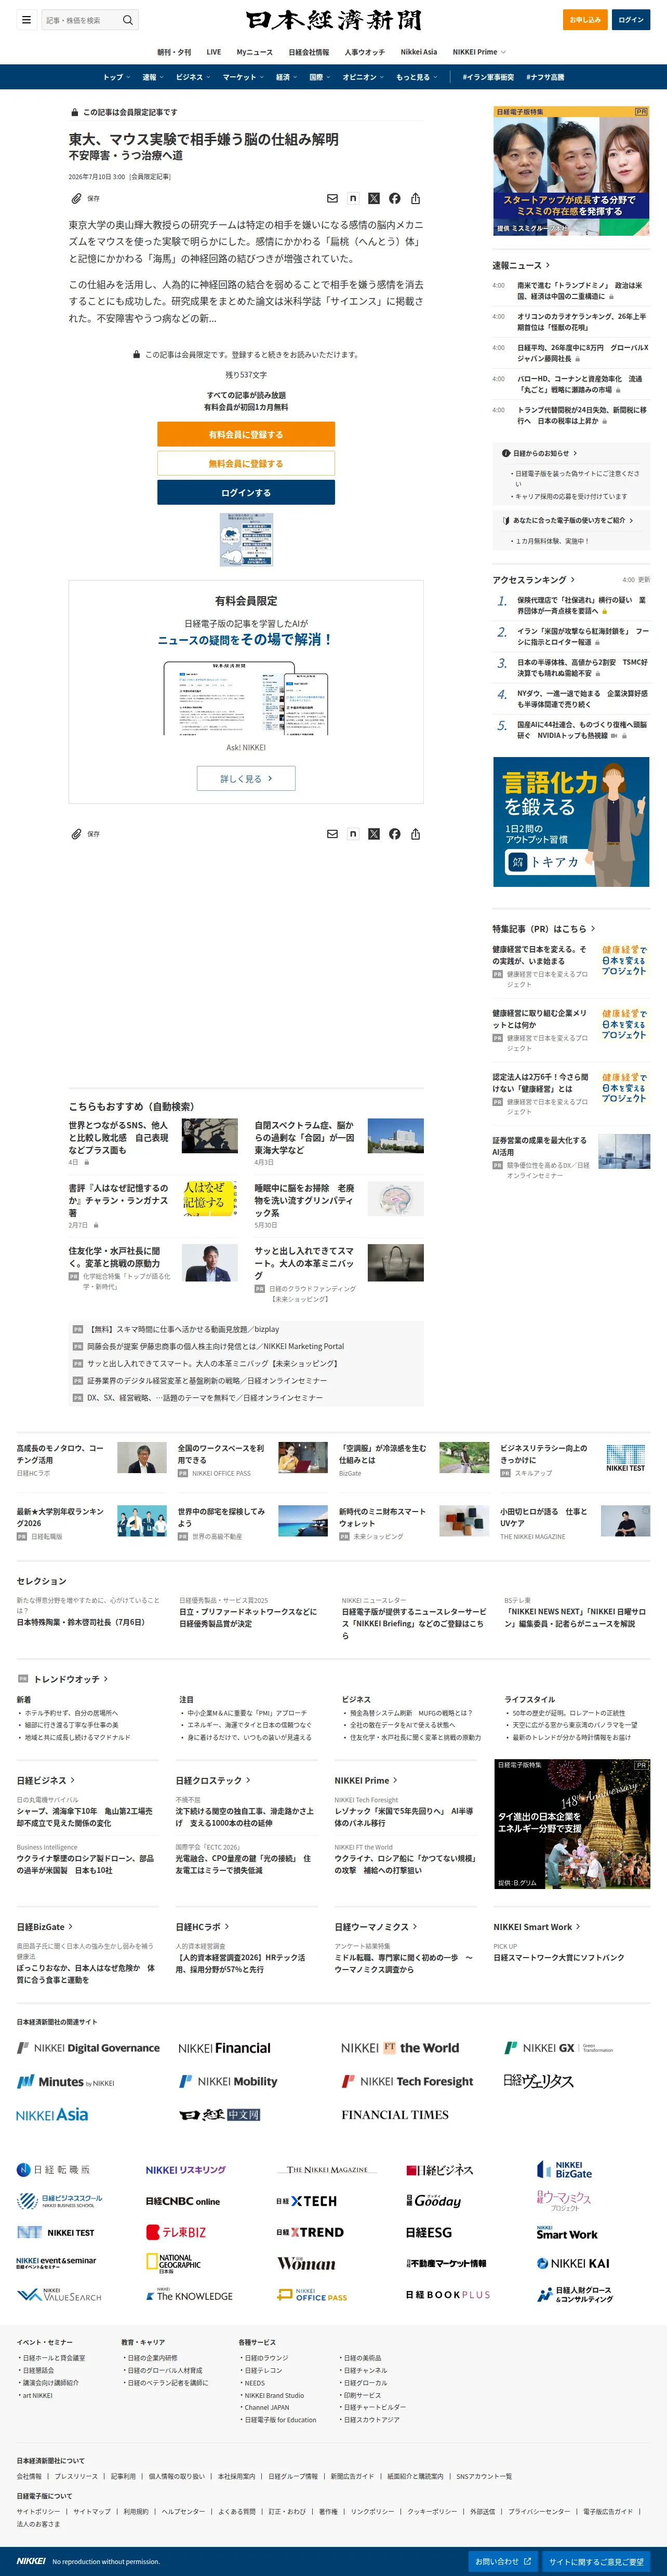Click the 無料会員に登録する button
This screenshot has height=2576, width=667.
(x=246, y=464)
